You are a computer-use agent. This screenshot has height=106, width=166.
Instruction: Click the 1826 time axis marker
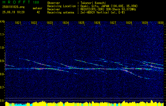click(97, 23)
